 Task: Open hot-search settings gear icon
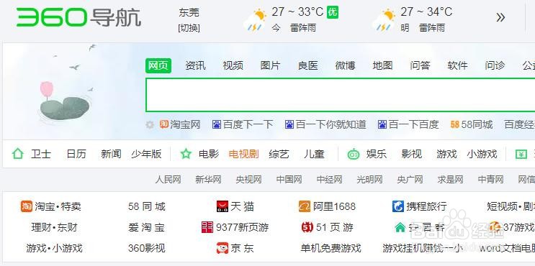pyautogui.click(x=150, y=124)
